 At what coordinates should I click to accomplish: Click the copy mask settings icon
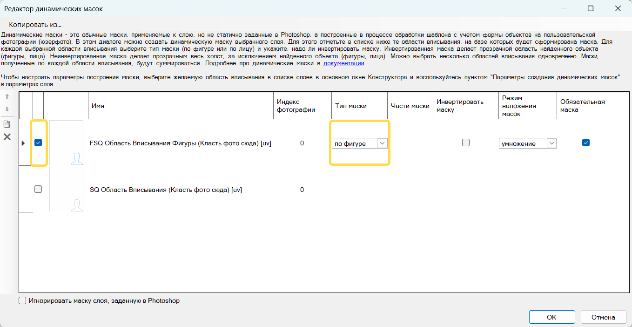7,124
